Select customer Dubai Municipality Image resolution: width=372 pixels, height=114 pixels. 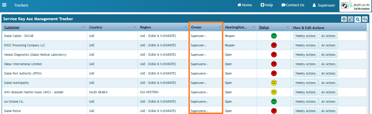[17, 83]
